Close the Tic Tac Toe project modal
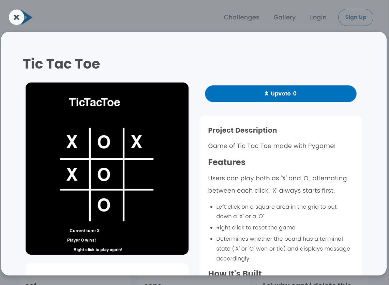 point(16,17)
